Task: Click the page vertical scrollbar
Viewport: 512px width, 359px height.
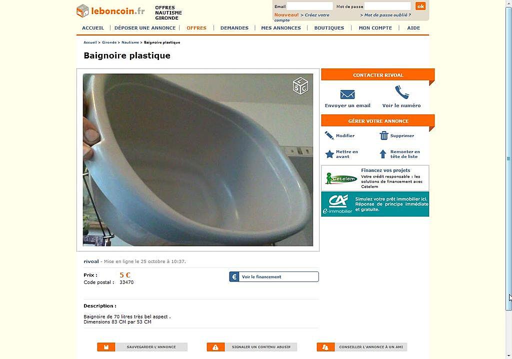Action: coord(508,158)
